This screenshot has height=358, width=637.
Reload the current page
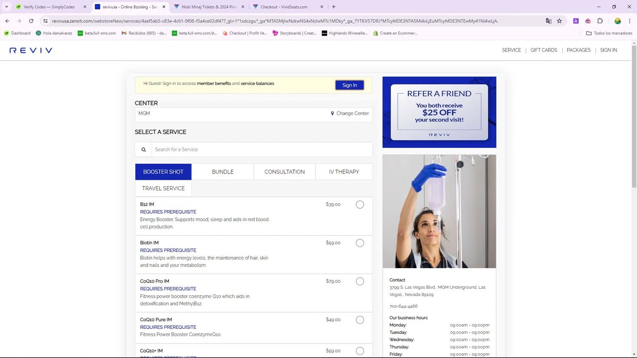[31, 21]
